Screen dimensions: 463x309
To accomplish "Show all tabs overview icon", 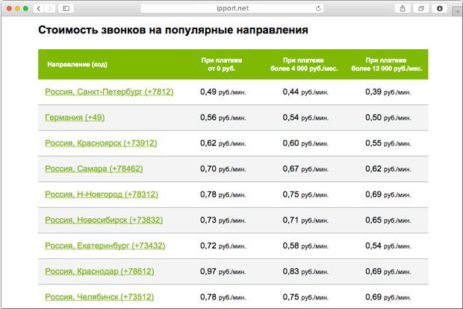I will 421,8.
